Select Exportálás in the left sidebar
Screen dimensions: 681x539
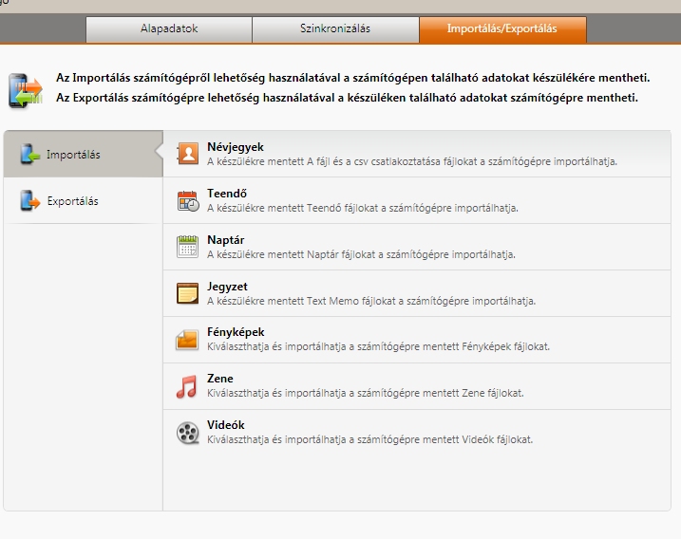tap(84, 200)
